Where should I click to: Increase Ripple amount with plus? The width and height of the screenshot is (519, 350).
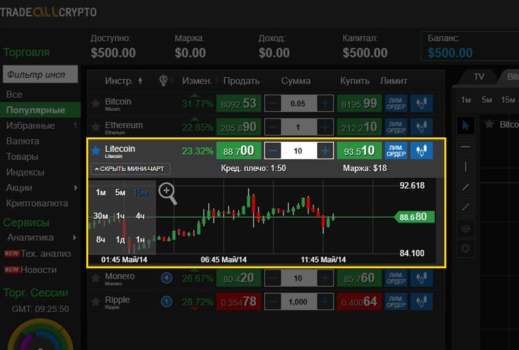click(x=325, y=301)
